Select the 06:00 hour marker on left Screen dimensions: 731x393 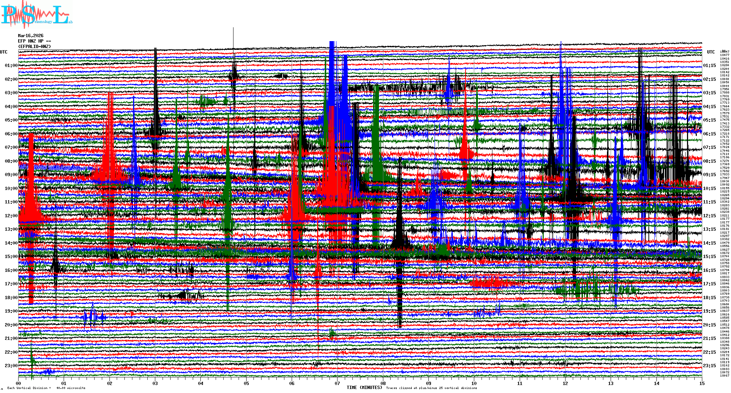[x=11, y=134]
